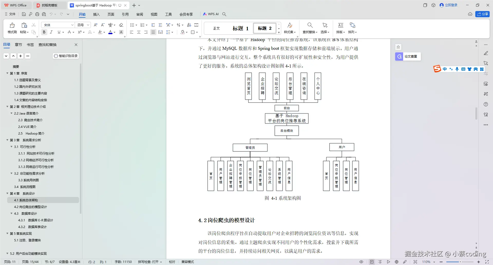The image size is (493, 265).
Task: Toggle Bold formatting
Action: click(44, 32)
